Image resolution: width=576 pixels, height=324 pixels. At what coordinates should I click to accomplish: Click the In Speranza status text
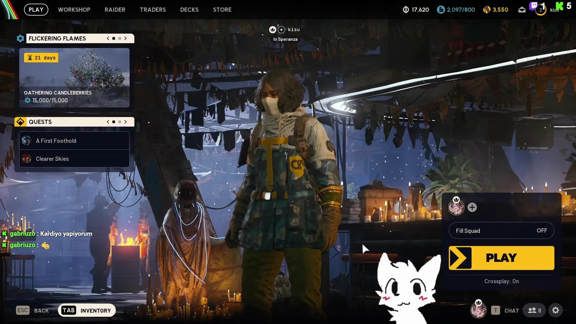click(285, 39)
